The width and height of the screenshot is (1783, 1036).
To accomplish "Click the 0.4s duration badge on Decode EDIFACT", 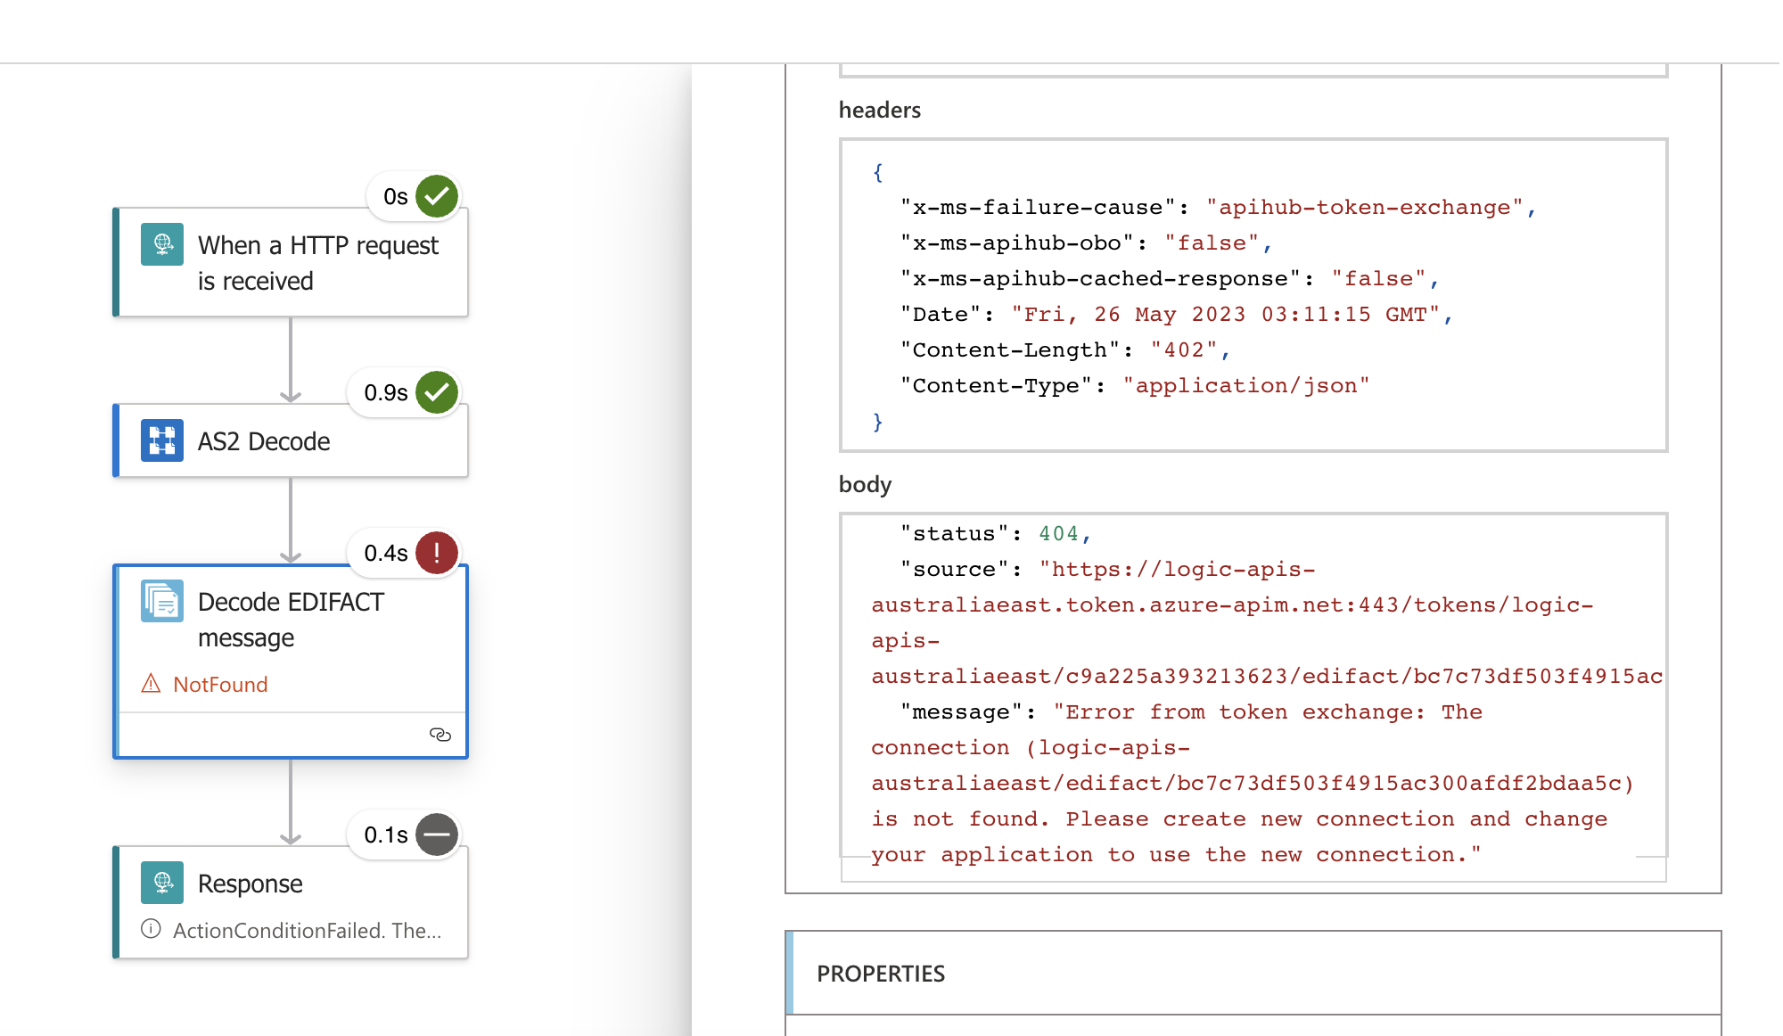I will 385,553.
